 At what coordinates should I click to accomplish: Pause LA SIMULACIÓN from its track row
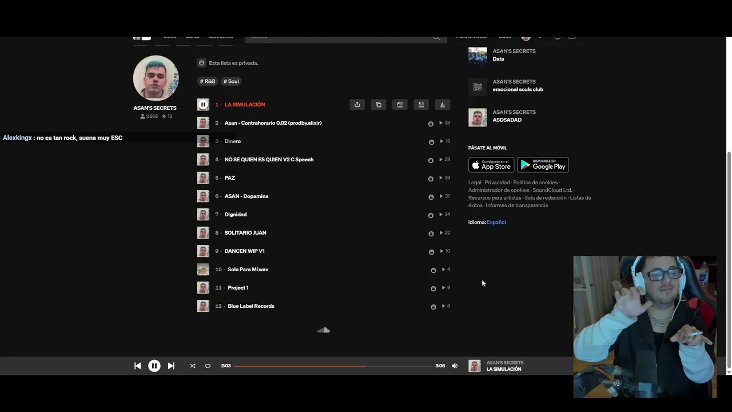point(203,105)
